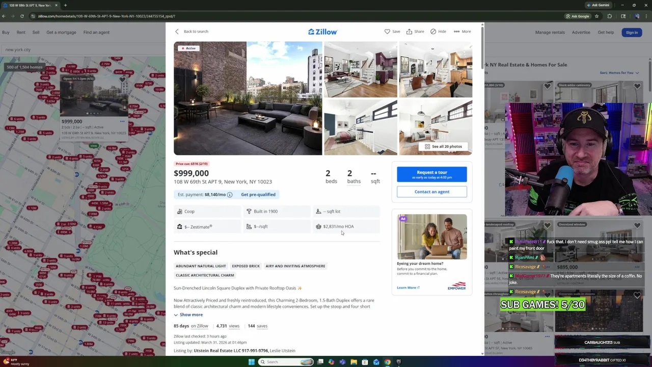Click the estimated payment info icon
The height and width of the screenshot is (367, 652).
[x=230, y=195]
